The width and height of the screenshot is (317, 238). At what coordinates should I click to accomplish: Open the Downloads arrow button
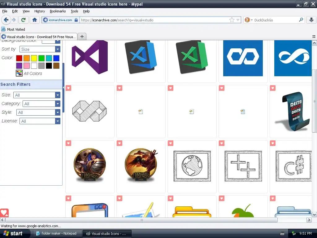pos(311,20)
